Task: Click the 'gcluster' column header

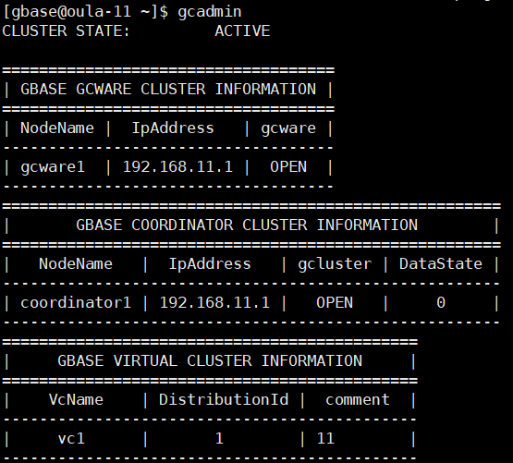Action: 335,264
